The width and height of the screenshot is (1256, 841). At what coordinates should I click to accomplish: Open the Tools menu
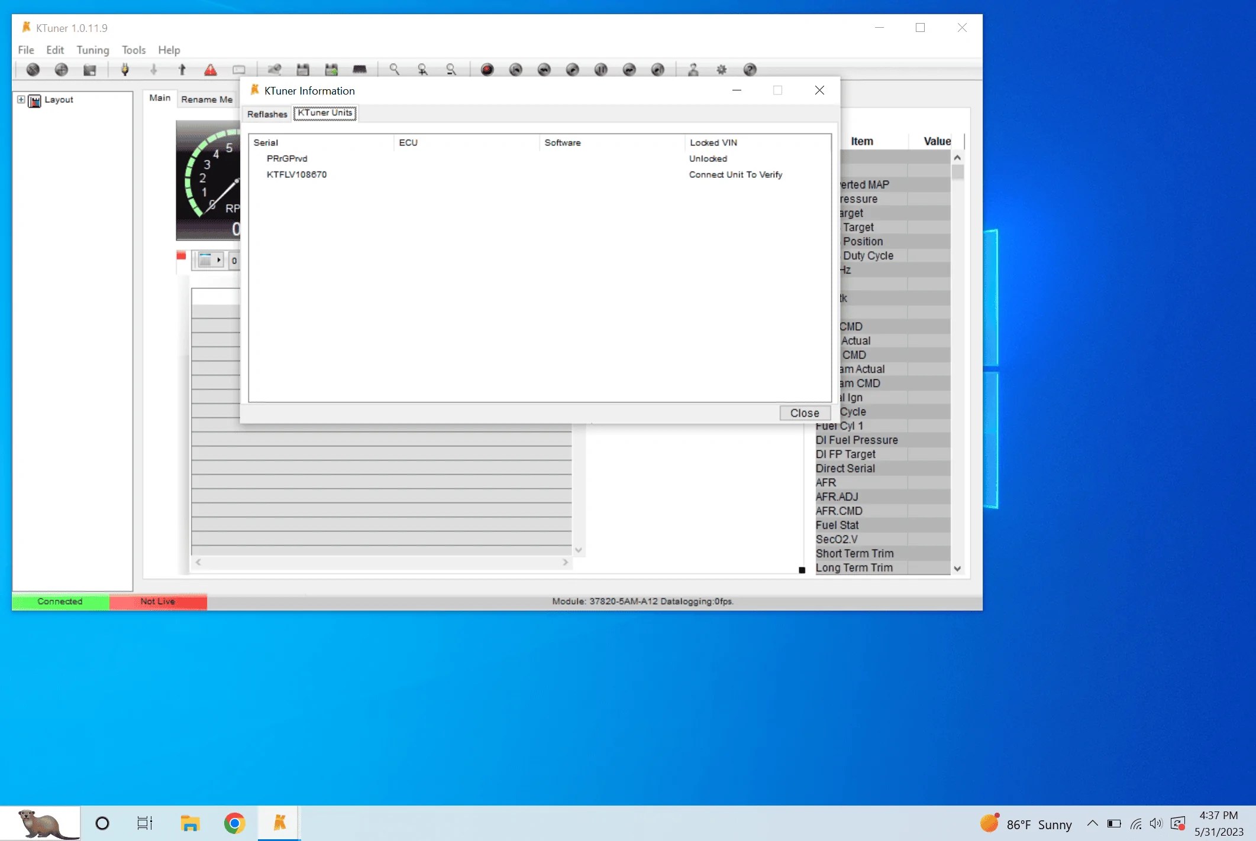point(134,50)
